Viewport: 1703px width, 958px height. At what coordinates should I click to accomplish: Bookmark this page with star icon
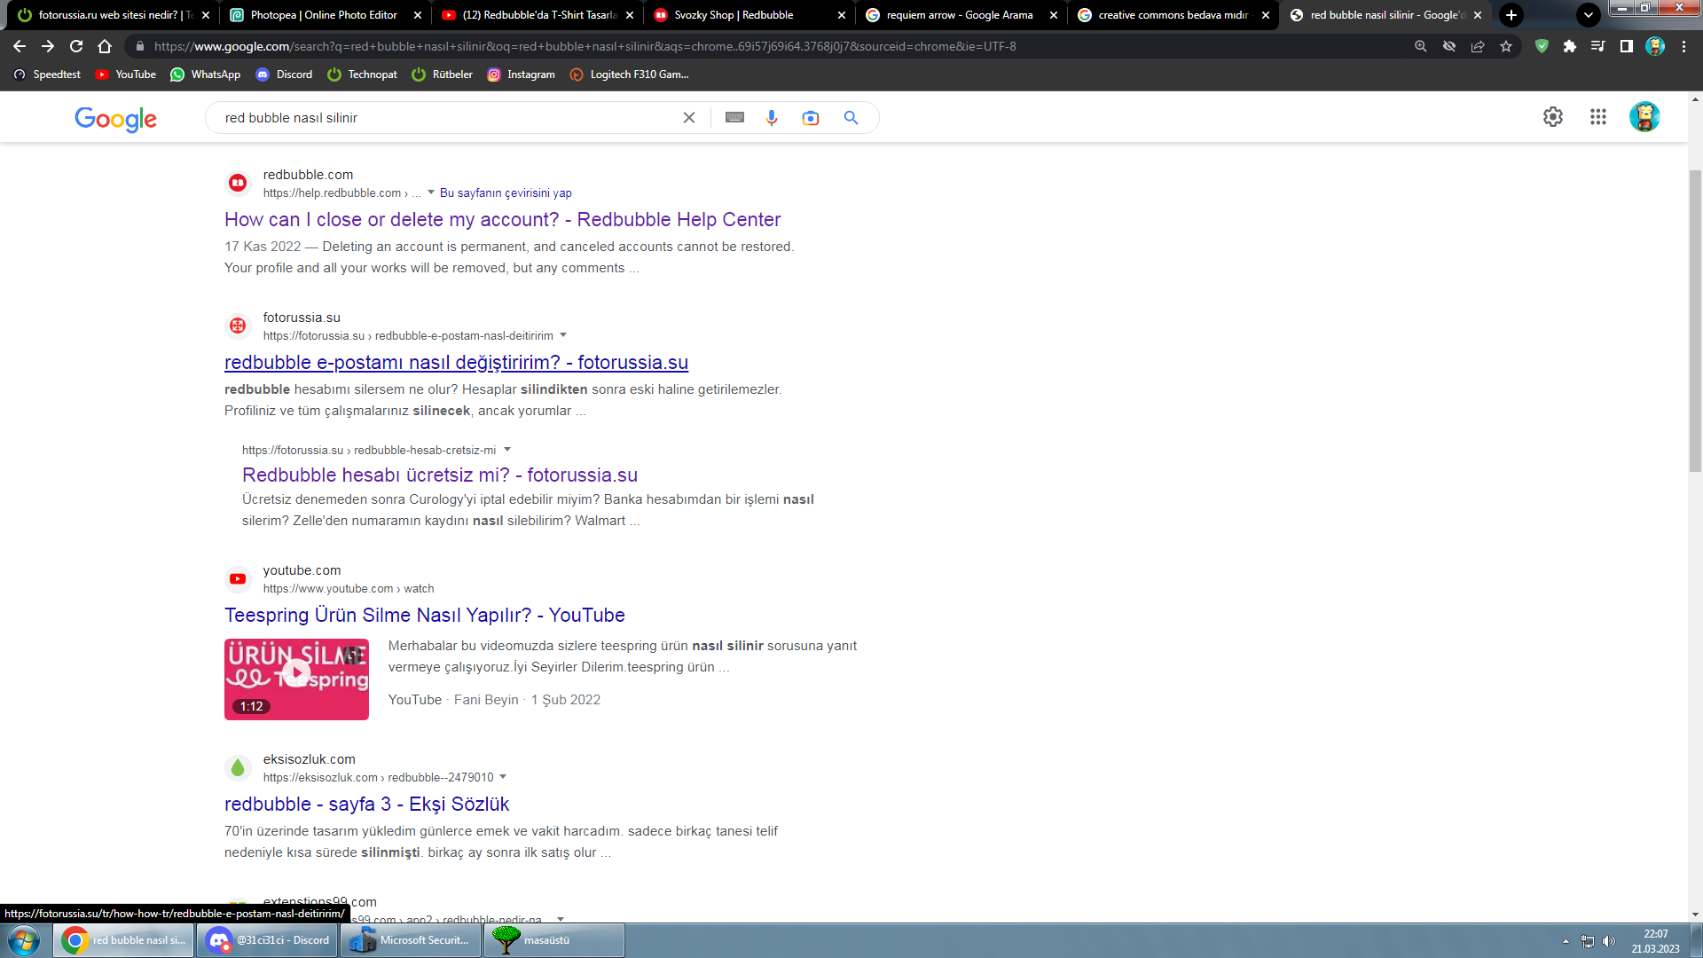tap(1506, 46)
